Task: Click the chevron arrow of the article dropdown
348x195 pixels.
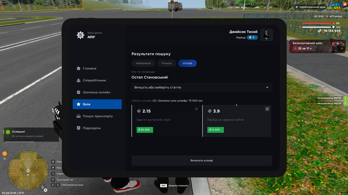Action: pyautogui.click(x=267, y=87)
